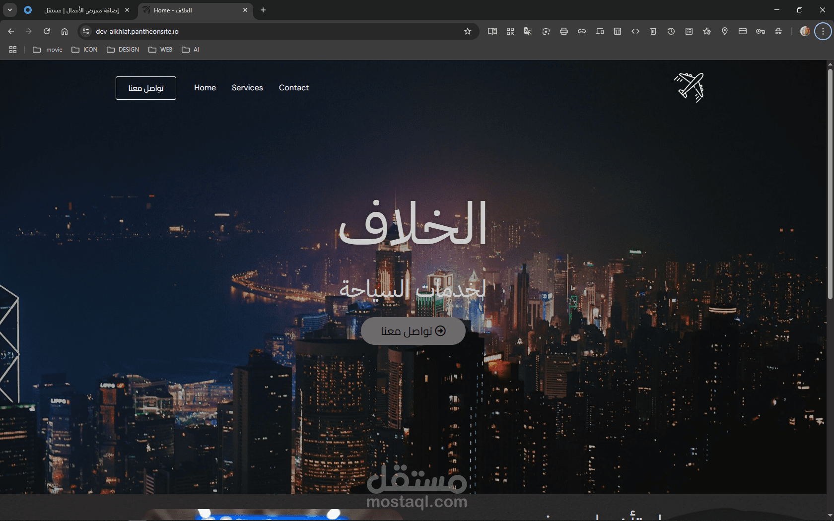Close the مستقل portfolio tab
Screen dimensions: 834x521
127,10
